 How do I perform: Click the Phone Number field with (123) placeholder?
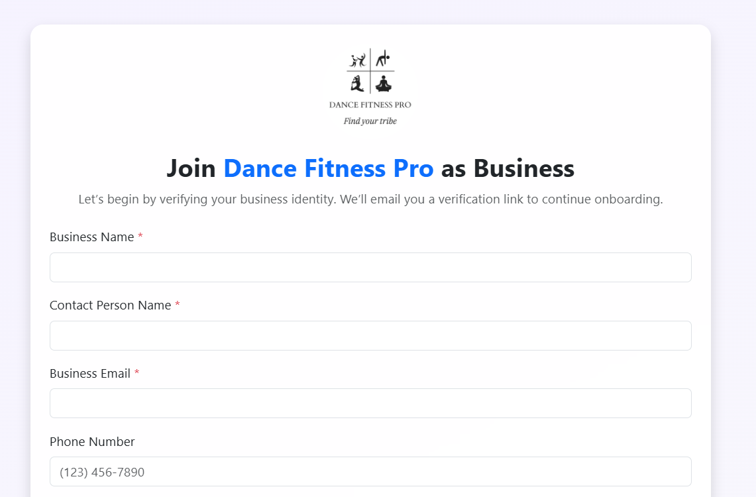click(370, 472)
